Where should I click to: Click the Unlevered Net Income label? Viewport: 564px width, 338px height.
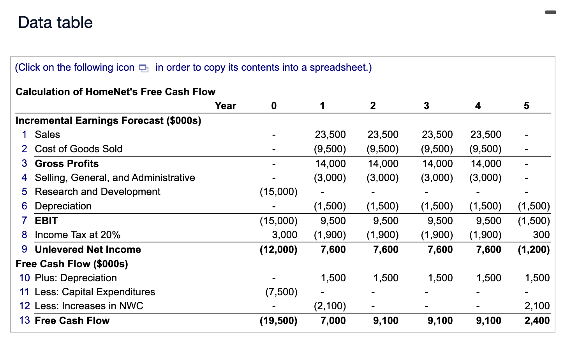pyautogui.click(x=88, y=249)
